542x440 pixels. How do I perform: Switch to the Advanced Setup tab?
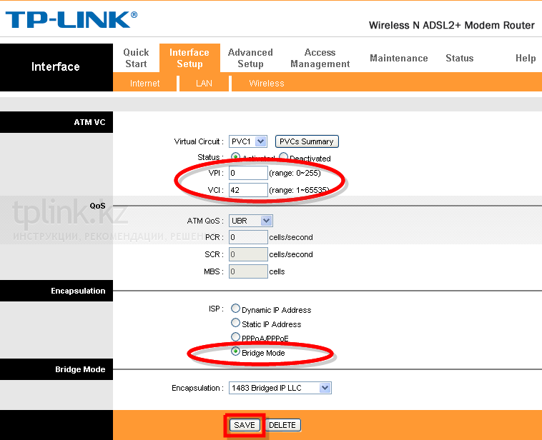tap(250, 58)
